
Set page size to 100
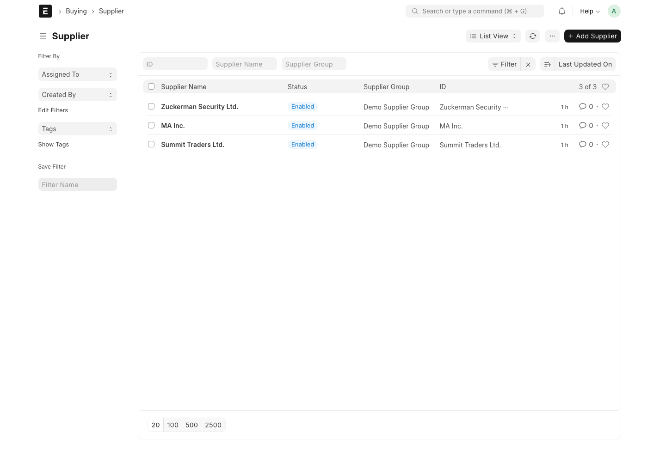pos(173,425)
